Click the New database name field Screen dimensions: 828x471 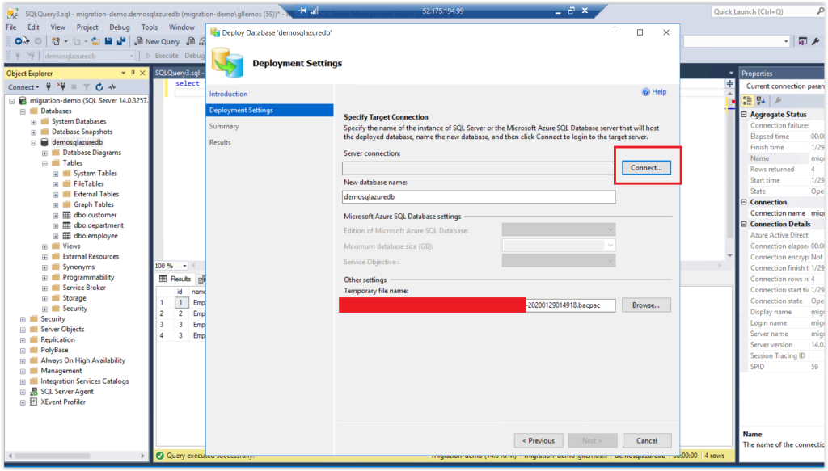pyautogui.click(x=479, y=197)
